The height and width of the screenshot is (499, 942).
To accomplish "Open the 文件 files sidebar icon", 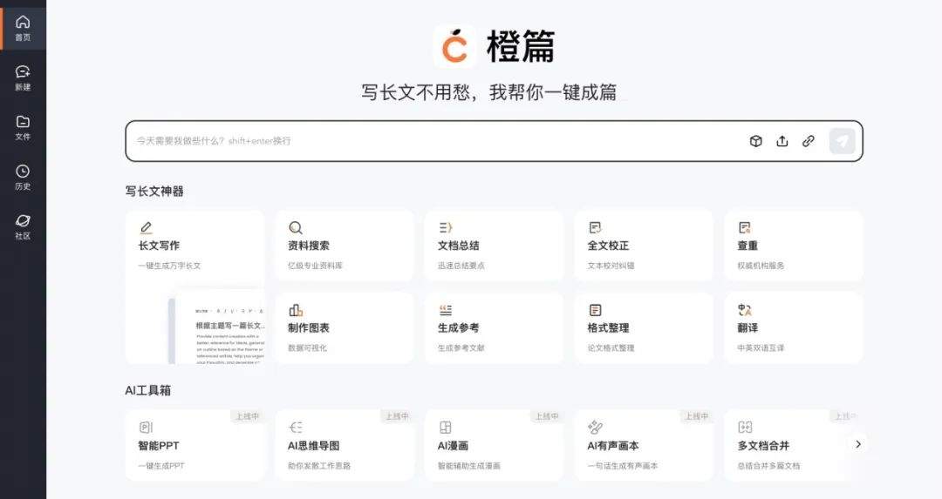I will pyautogui.click(x=23, y=128).
